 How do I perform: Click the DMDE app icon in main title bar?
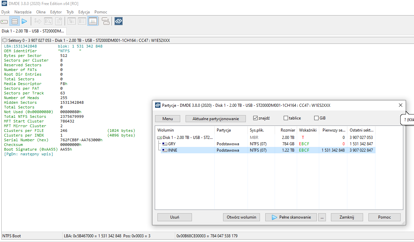click(4, 4)
